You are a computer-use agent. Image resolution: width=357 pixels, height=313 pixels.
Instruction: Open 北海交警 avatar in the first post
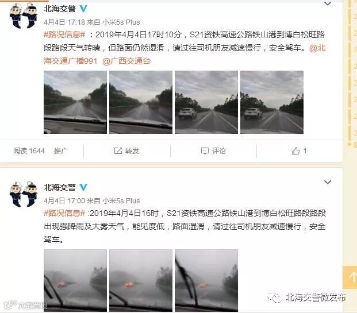tap(23, 16)
